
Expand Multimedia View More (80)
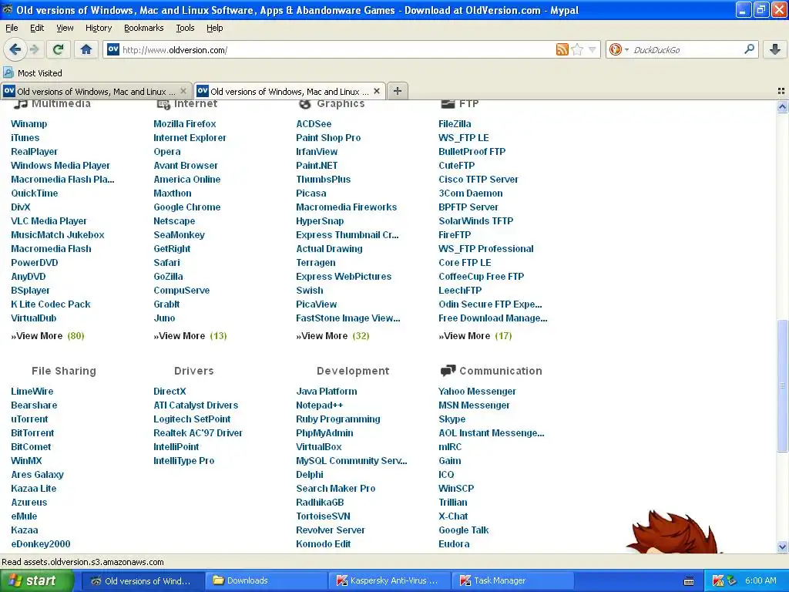(48, 336)
